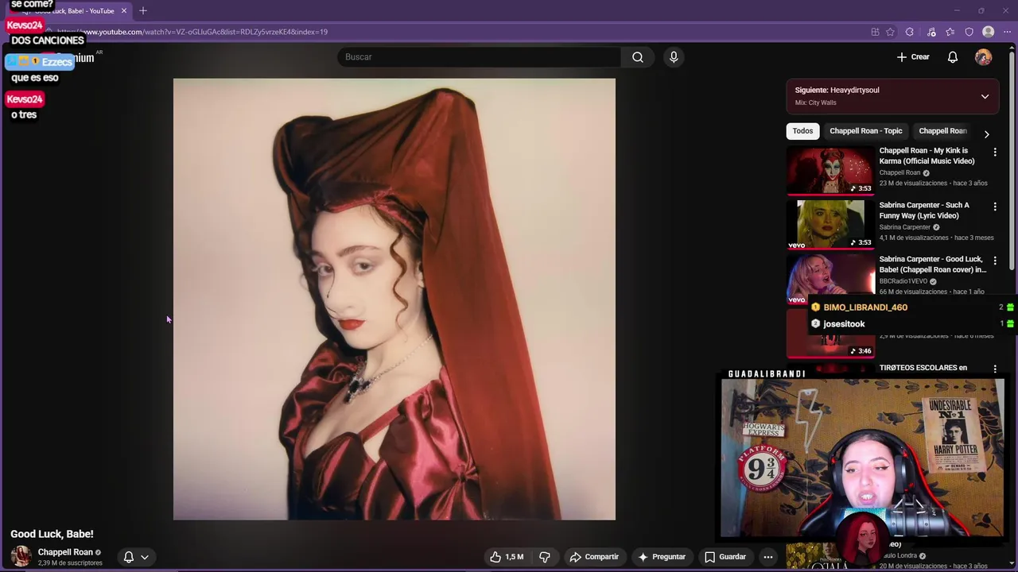Open Sabrina Carpenter Good Luck, Babe! cover thumbnail
Screen dimensions: 1018x572
[830, 278]
